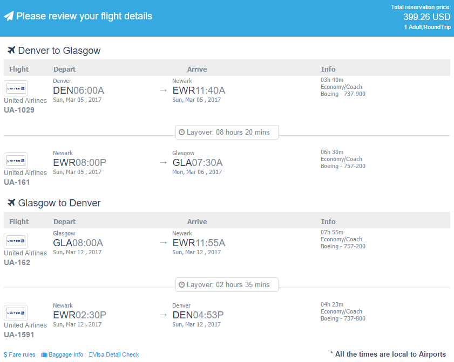Click the paper plane icon in the header
Image resolution: width=454 pixels, height=362 pixels.
(x=9, y=16)
